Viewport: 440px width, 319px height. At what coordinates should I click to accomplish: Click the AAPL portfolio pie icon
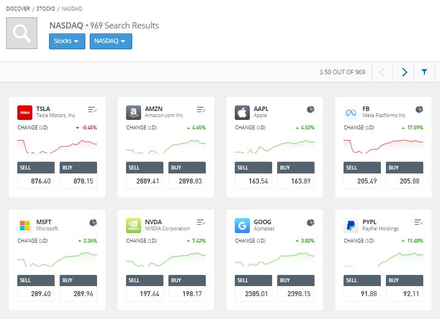coord(311,109)
